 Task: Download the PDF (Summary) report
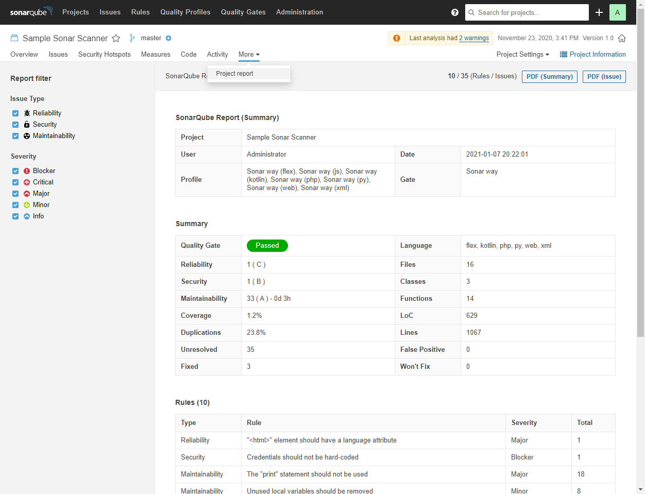(x=550, y=77)
